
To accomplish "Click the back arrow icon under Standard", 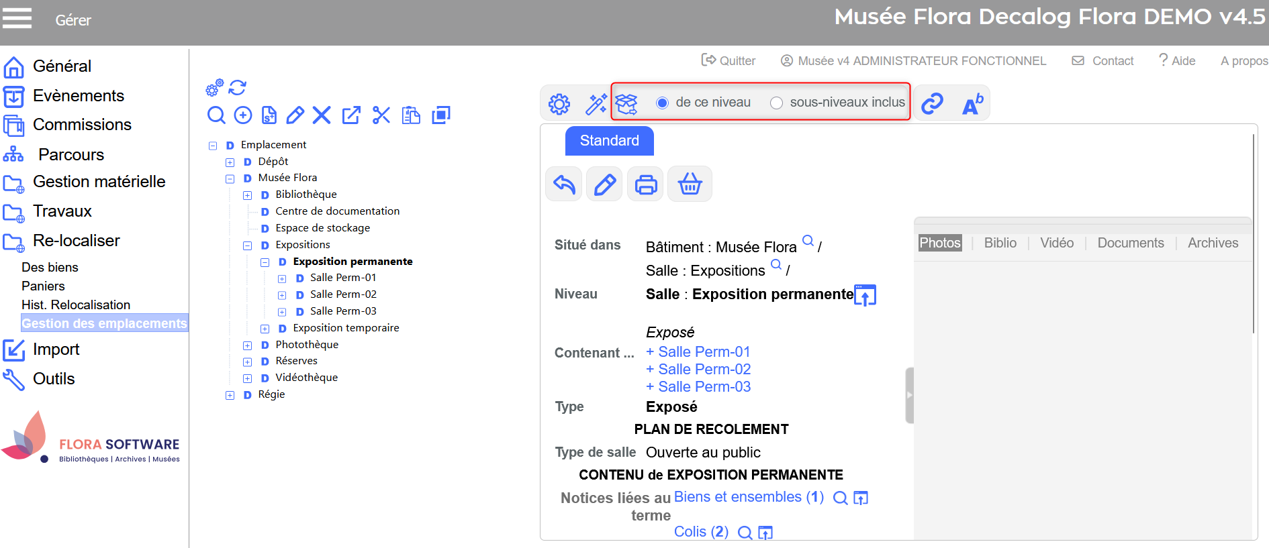I will click(x=564, y=184).
